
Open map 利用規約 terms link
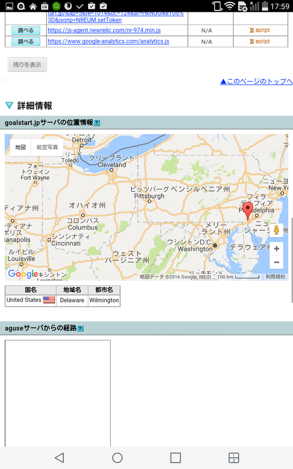275,277
